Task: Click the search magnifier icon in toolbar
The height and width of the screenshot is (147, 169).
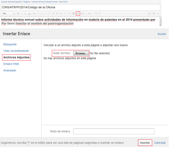Action: pyautogui.click(x=154, y=13)
